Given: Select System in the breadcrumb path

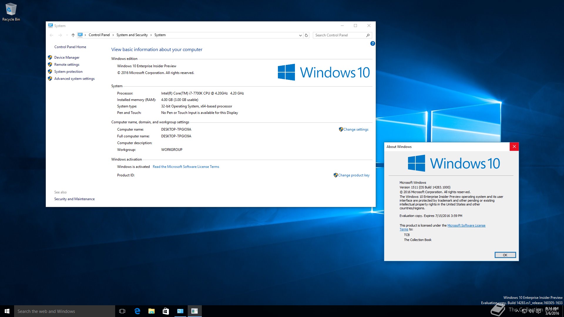Looking at the screenshot, I should tap(160, 35).
